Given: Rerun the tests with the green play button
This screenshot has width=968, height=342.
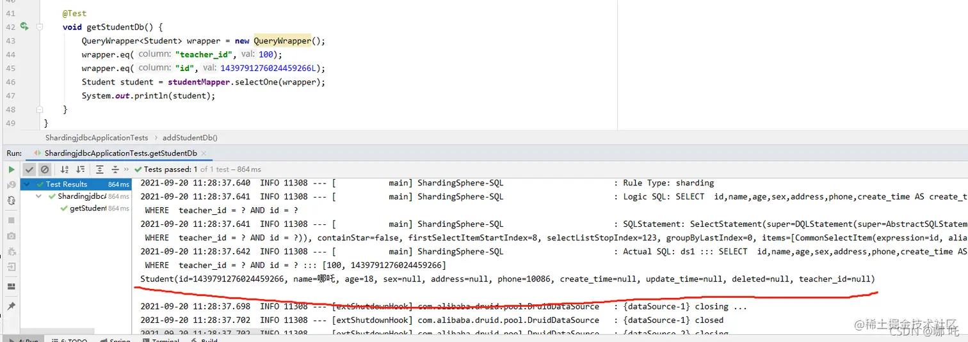Looking at the screenshot, I should click(11, 169).
